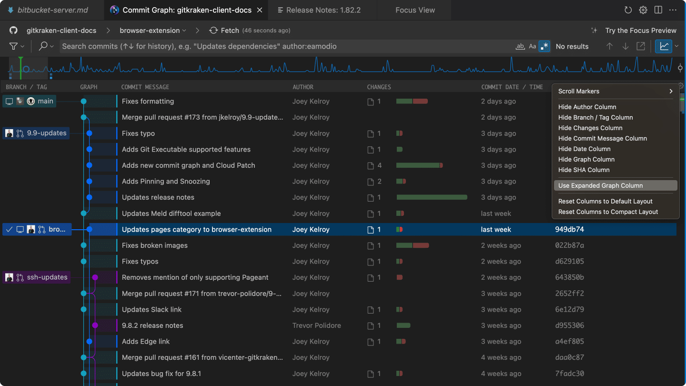The height and width of the screenshot is (386, 686).
Task: Open search result in new window icon
Action: click(641, 46)
